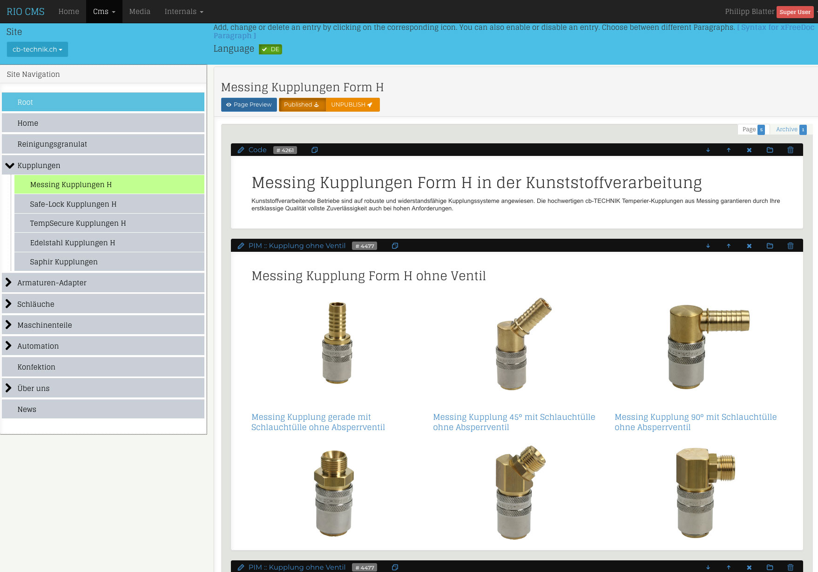Disable Code #4261 paragraph with the x icon
The image size is (818, 572).
(749, 150)
